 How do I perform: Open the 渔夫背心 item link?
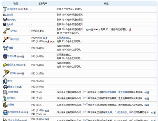tap(12, 20)
